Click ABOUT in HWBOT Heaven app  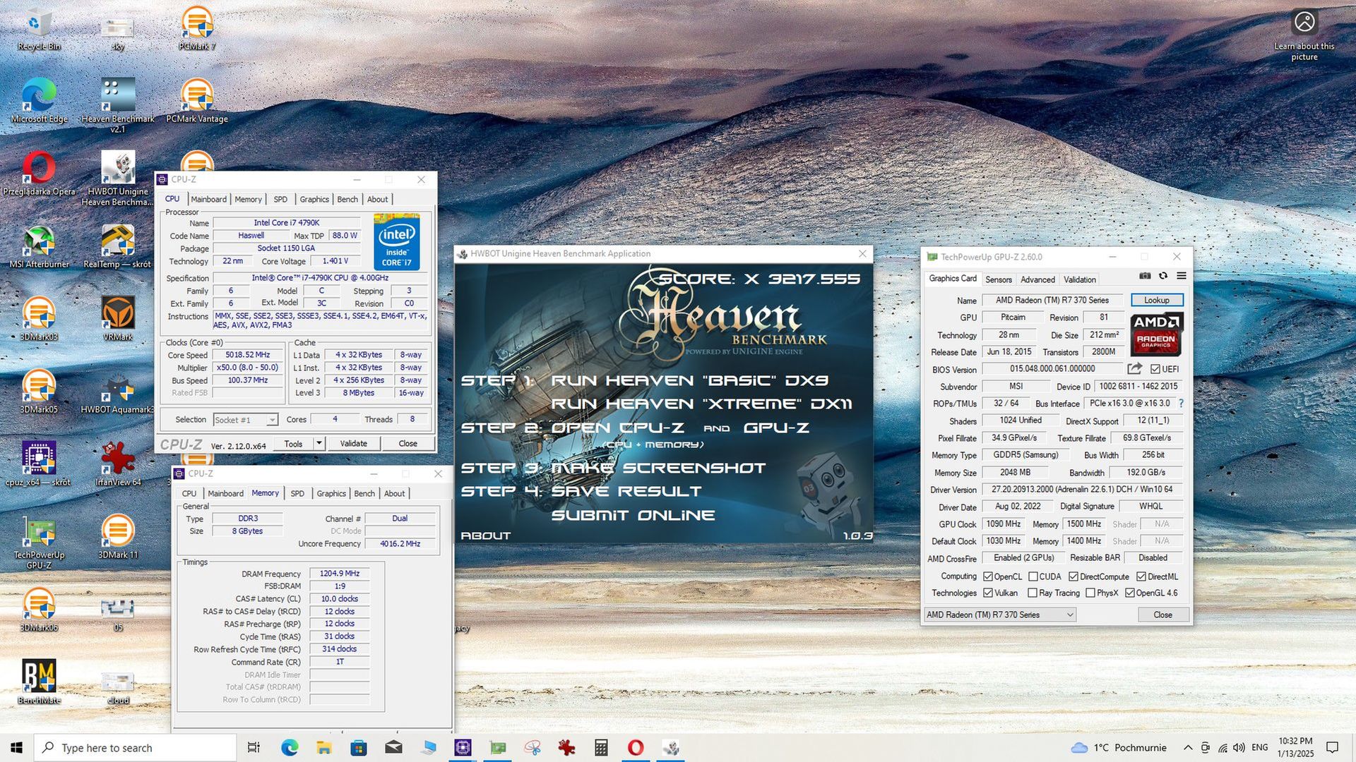[x=486, y=536]
